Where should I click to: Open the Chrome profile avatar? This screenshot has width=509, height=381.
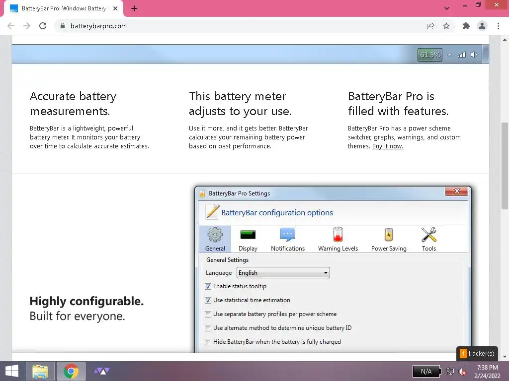pyautogui.click(x=482, y=26)
